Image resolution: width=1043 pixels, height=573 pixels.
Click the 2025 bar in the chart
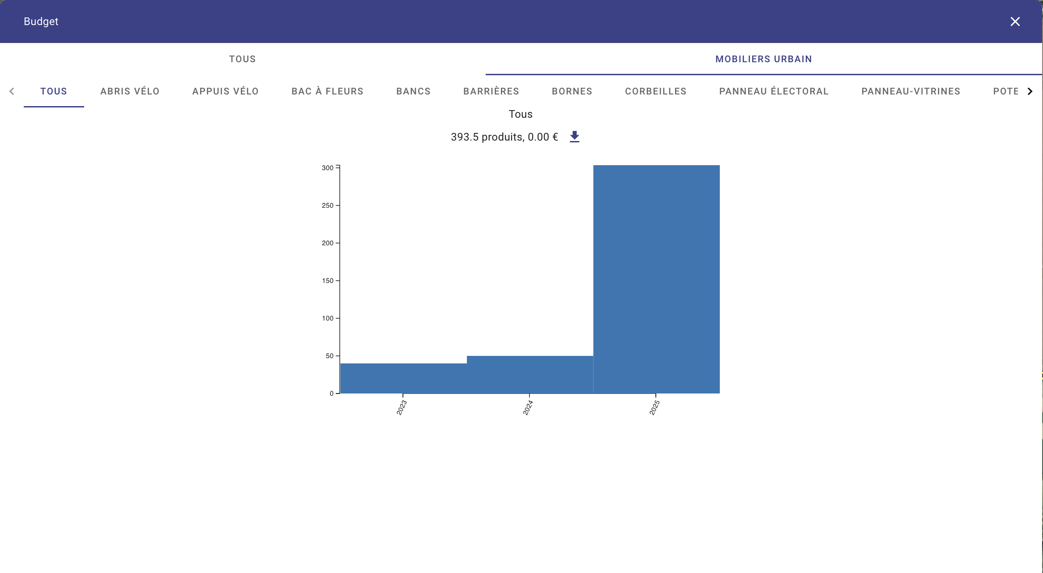tap(656, 279)
